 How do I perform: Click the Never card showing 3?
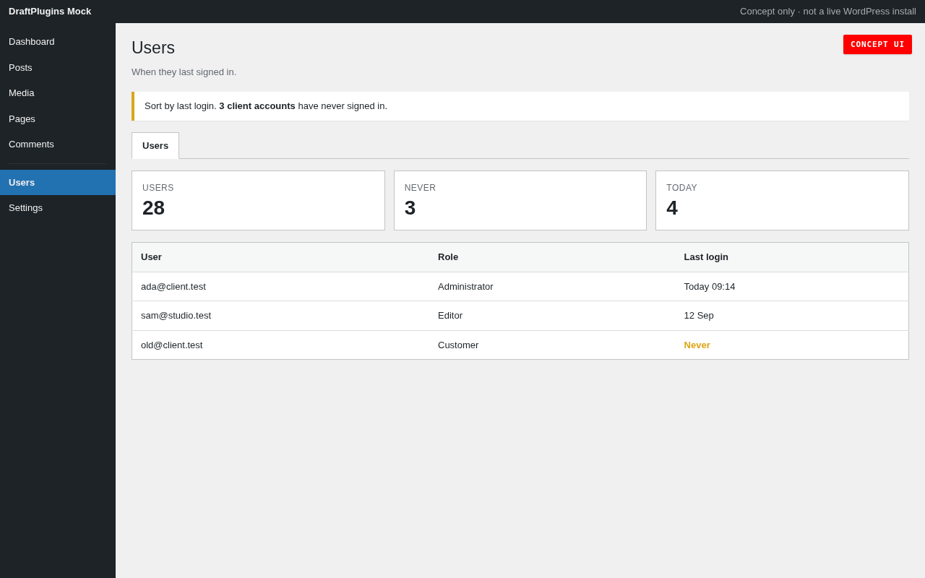coord(520,201)
